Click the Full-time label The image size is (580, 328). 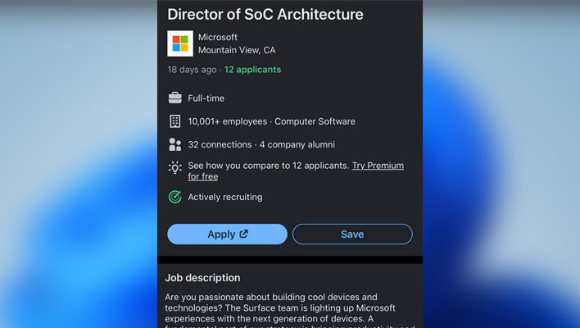206,98
